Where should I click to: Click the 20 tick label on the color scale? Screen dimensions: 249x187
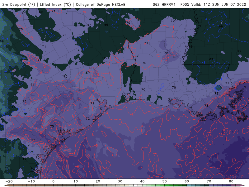[x=98, y=181]
